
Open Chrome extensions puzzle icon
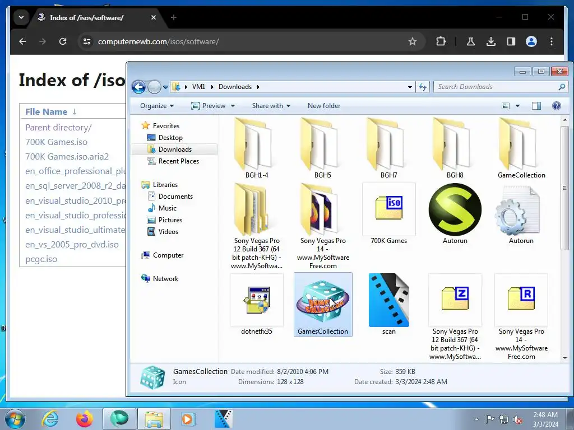coord(441,41)
